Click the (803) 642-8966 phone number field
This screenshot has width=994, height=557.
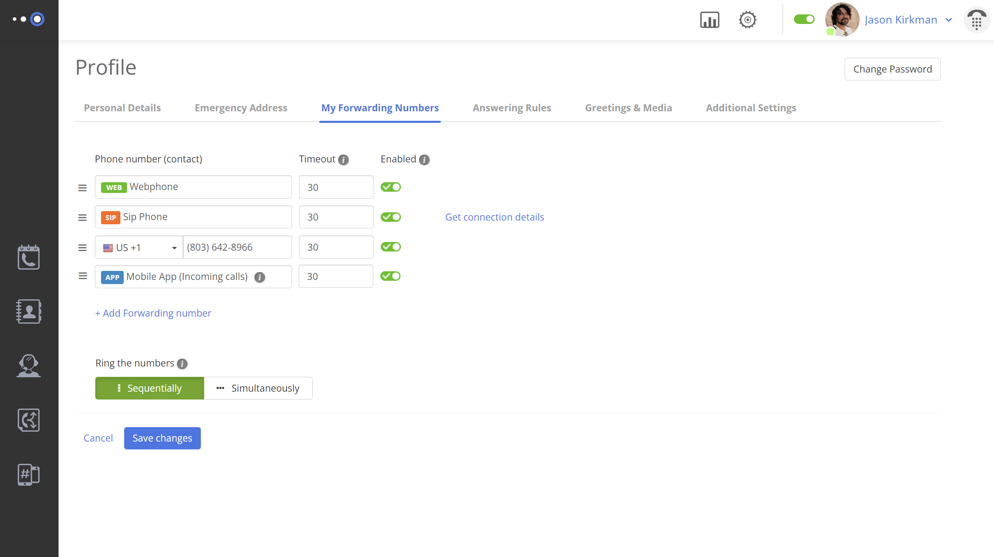(x=238, y=247)
